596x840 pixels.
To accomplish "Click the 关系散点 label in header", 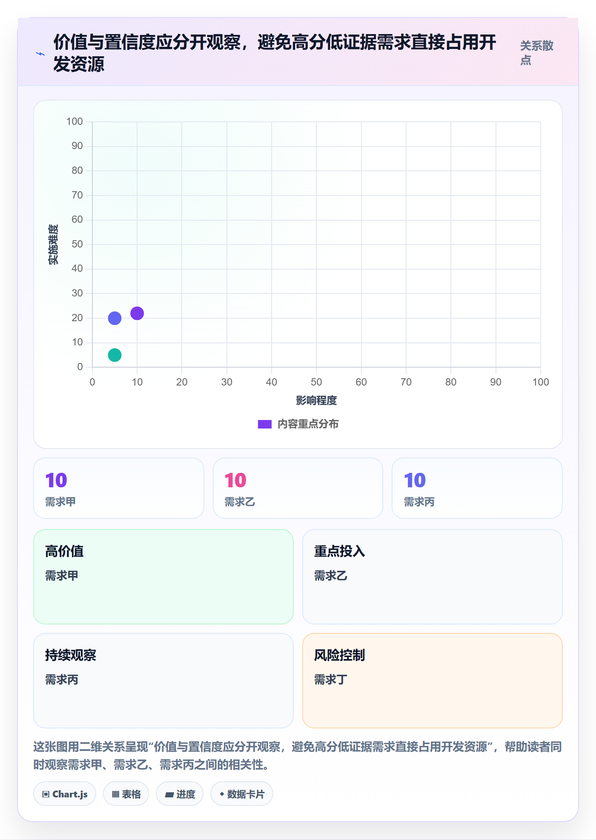I will click(537, 53).
